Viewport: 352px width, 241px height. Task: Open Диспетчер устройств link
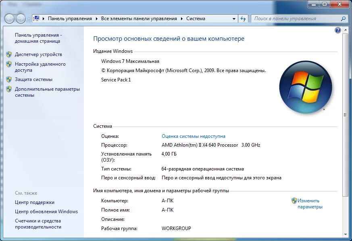[38, 54]
